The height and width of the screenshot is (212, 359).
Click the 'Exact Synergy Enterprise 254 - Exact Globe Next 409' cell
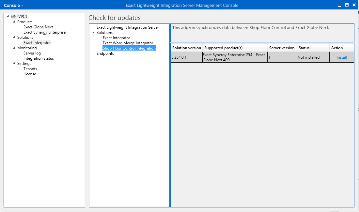pos(235,57)
